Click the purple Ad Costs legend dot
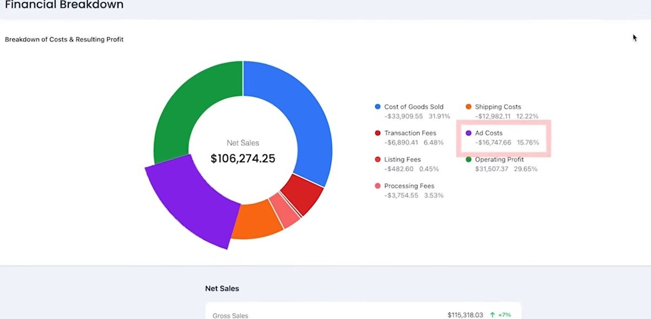Image resolution: width=651 pixels, height=319 pixels. tap(469, 133)
